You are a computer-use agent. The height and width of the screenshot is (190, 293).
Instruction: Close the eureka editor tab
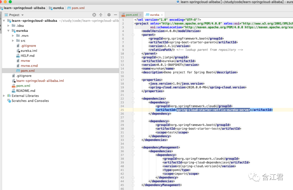162,15
